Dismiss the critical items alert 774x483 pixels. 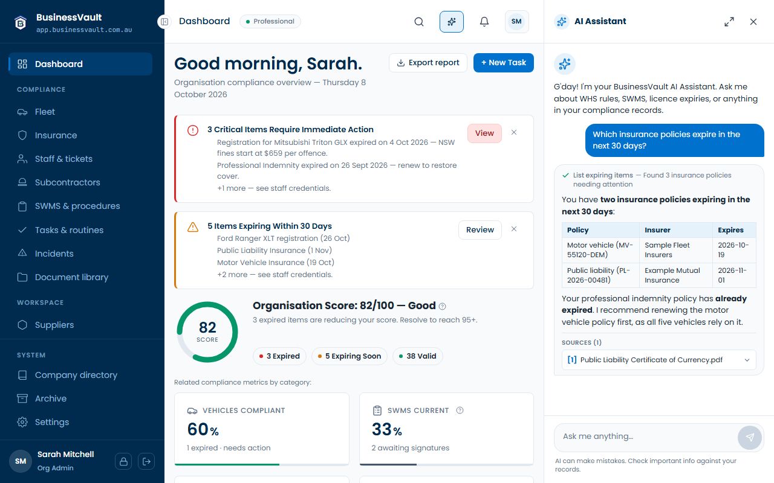pos(514,133)
